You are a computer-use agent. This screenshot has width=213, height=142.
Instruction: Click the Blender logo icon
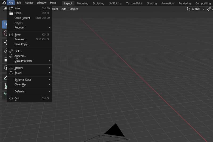click(4, 3)
